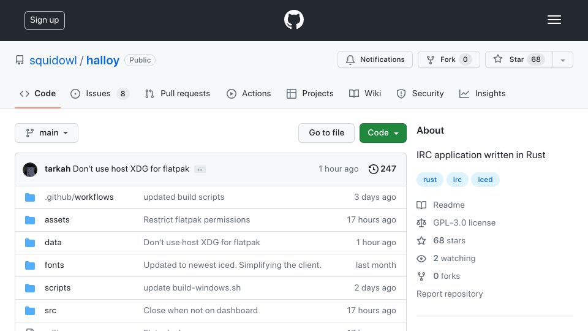
Task: Click the .github/workflows folder icon
Action: click(x=30, y=197)
